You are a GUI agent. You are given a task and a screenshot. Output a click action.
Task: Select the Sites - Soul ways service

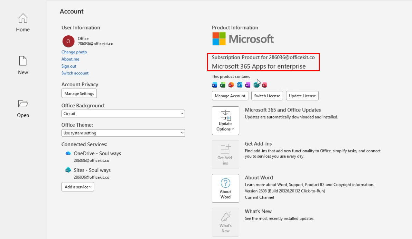92,170
